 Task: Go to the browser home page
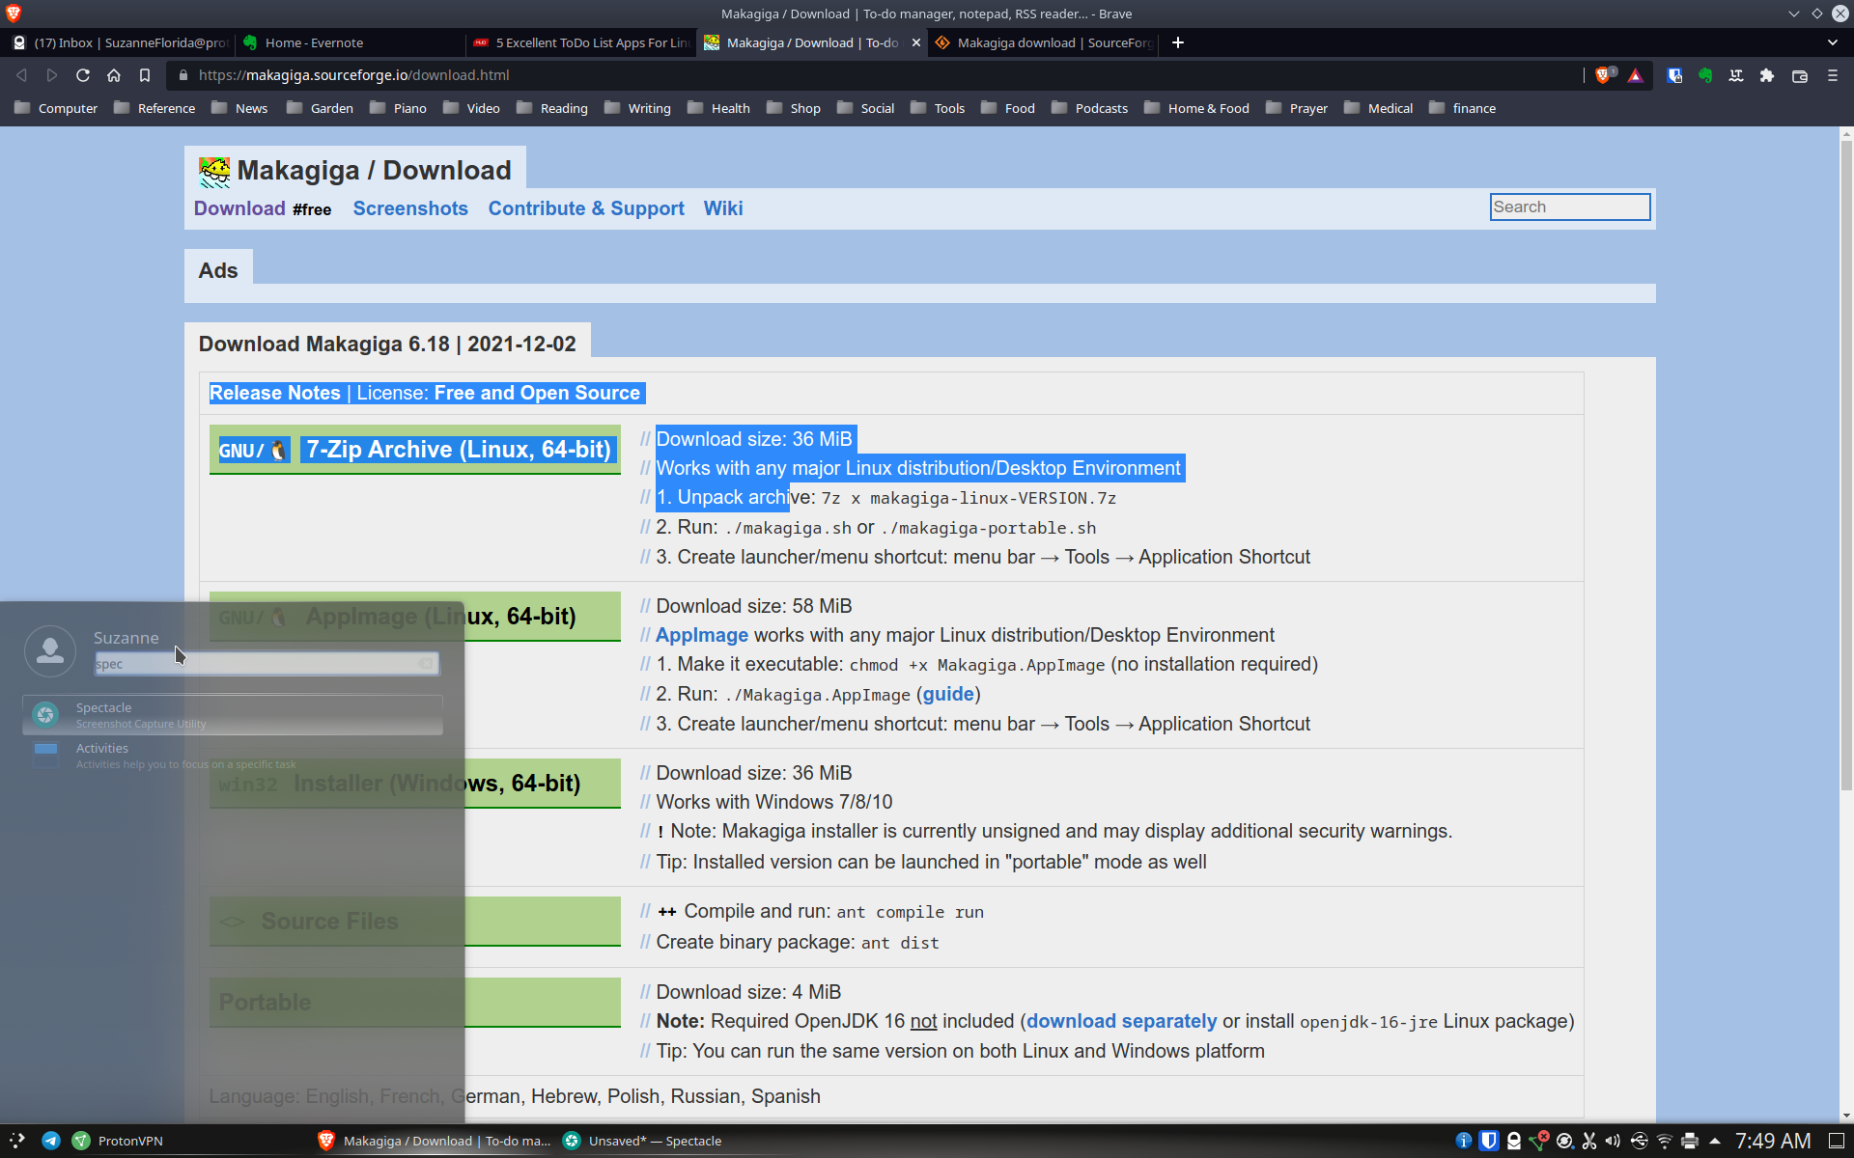pos(114,75)
